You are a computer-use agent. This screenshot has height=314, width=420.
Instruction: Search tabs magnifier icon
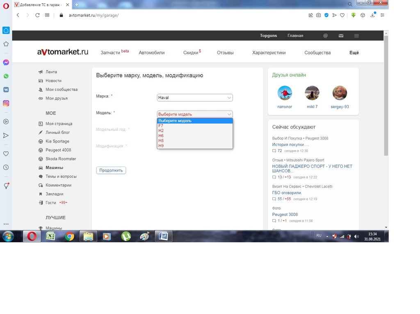pyautogui.click(x=350, y=4)
